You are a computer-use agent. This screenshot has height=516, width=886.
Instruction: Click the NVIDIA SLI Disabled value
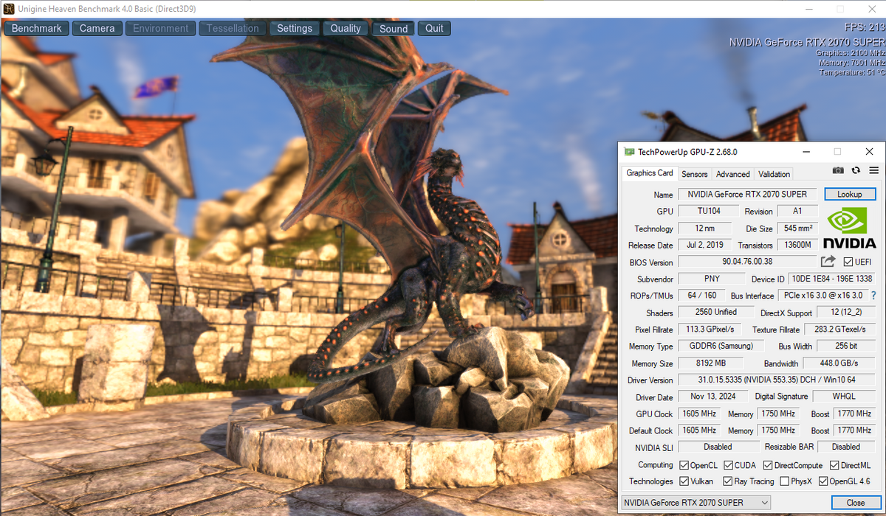(x=718, y=447)
